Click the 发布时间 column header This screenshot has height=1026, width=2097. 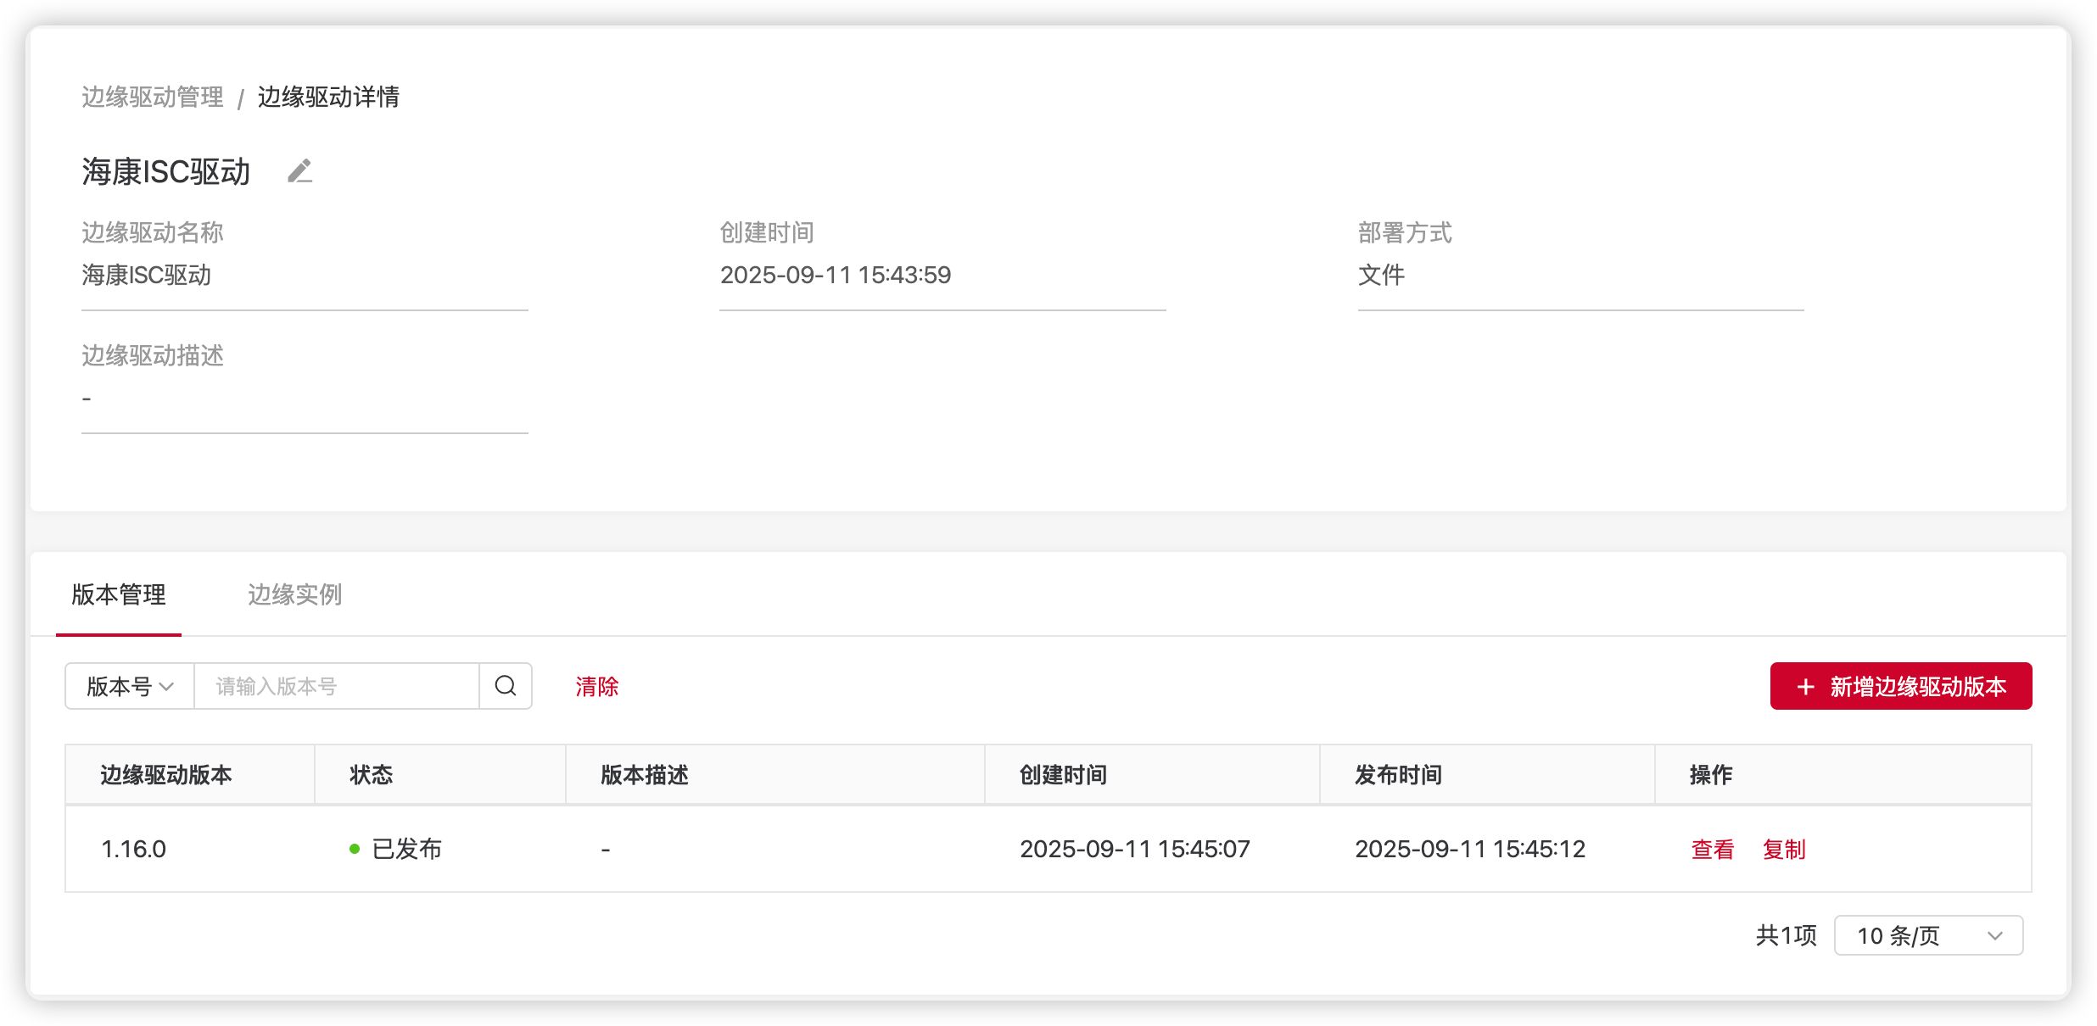tap(1398, 775)
